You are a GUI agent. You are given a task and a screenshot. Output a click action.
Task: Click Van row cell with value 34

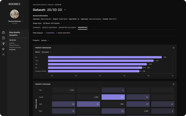click(x=64, y=104)
